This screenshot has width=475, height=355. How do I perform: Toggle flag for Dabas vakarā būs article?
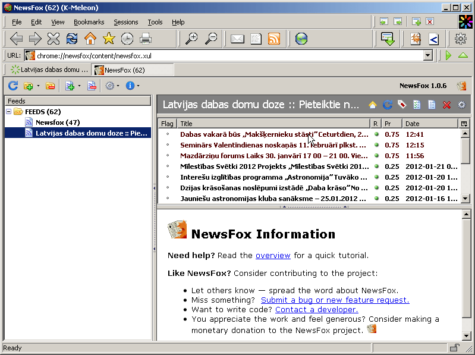(x=168, y=134)
